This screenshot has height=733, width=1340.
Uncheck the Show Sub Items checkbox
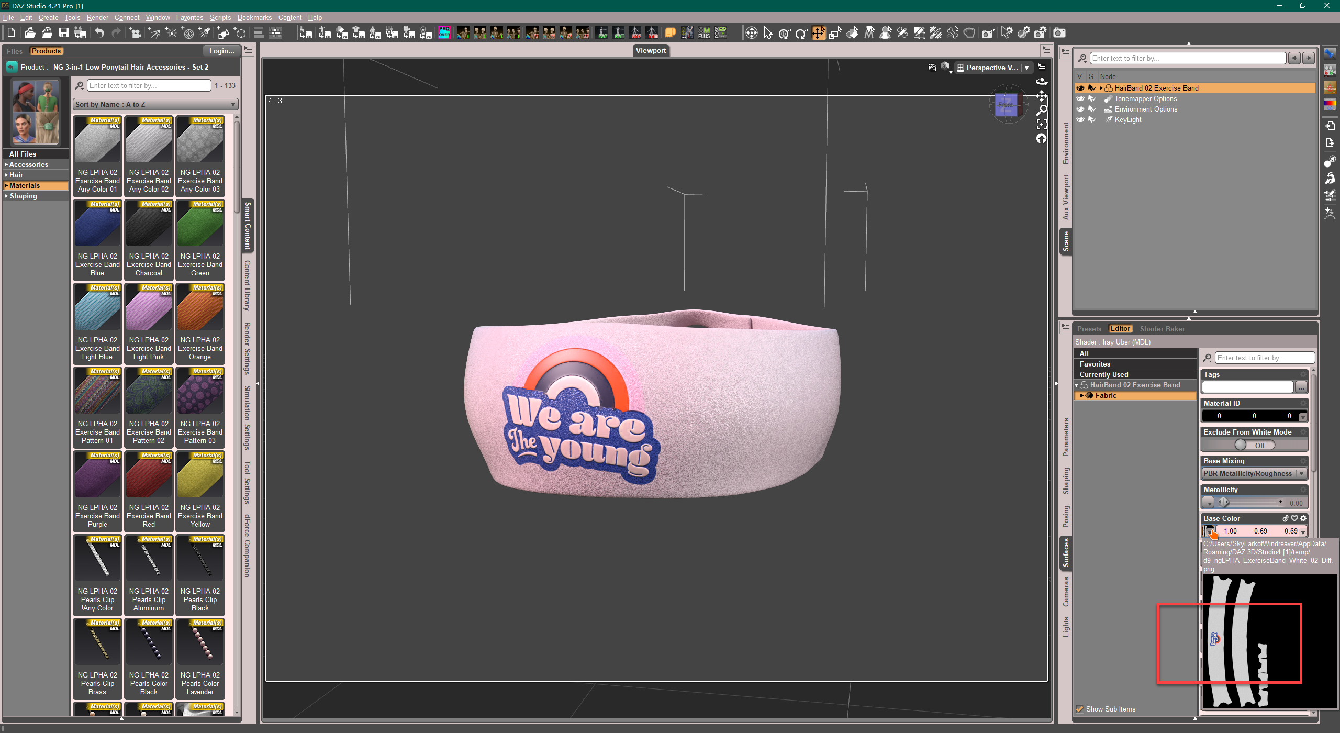pyautogui.click(x=1079, y=709)
